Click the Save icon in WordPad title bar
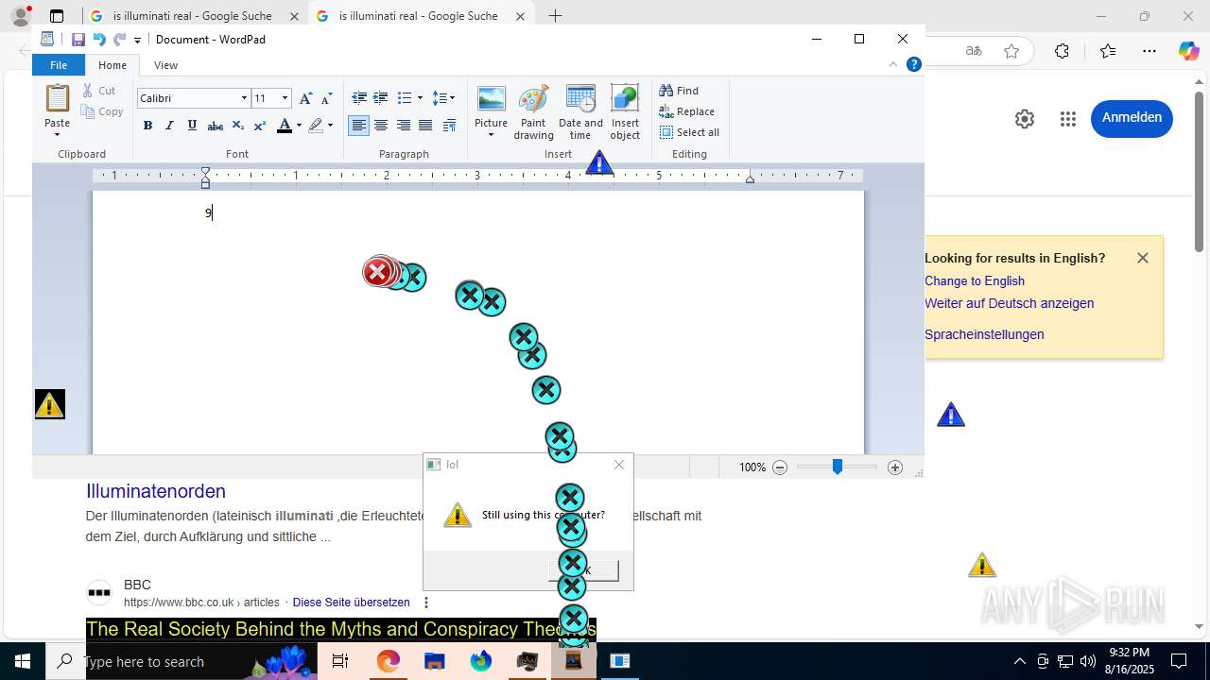 [78, 40]
